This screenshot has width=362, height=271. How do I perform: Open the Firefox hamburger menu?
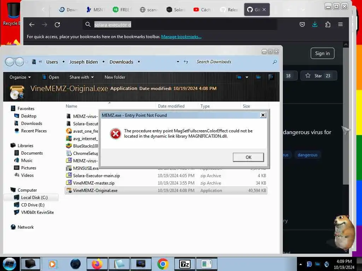[x=340, y=24]
